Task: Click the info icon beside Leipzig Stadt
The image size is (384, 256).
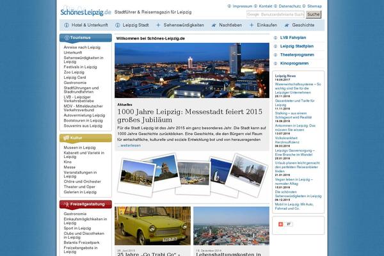Action: pos(118,25)
